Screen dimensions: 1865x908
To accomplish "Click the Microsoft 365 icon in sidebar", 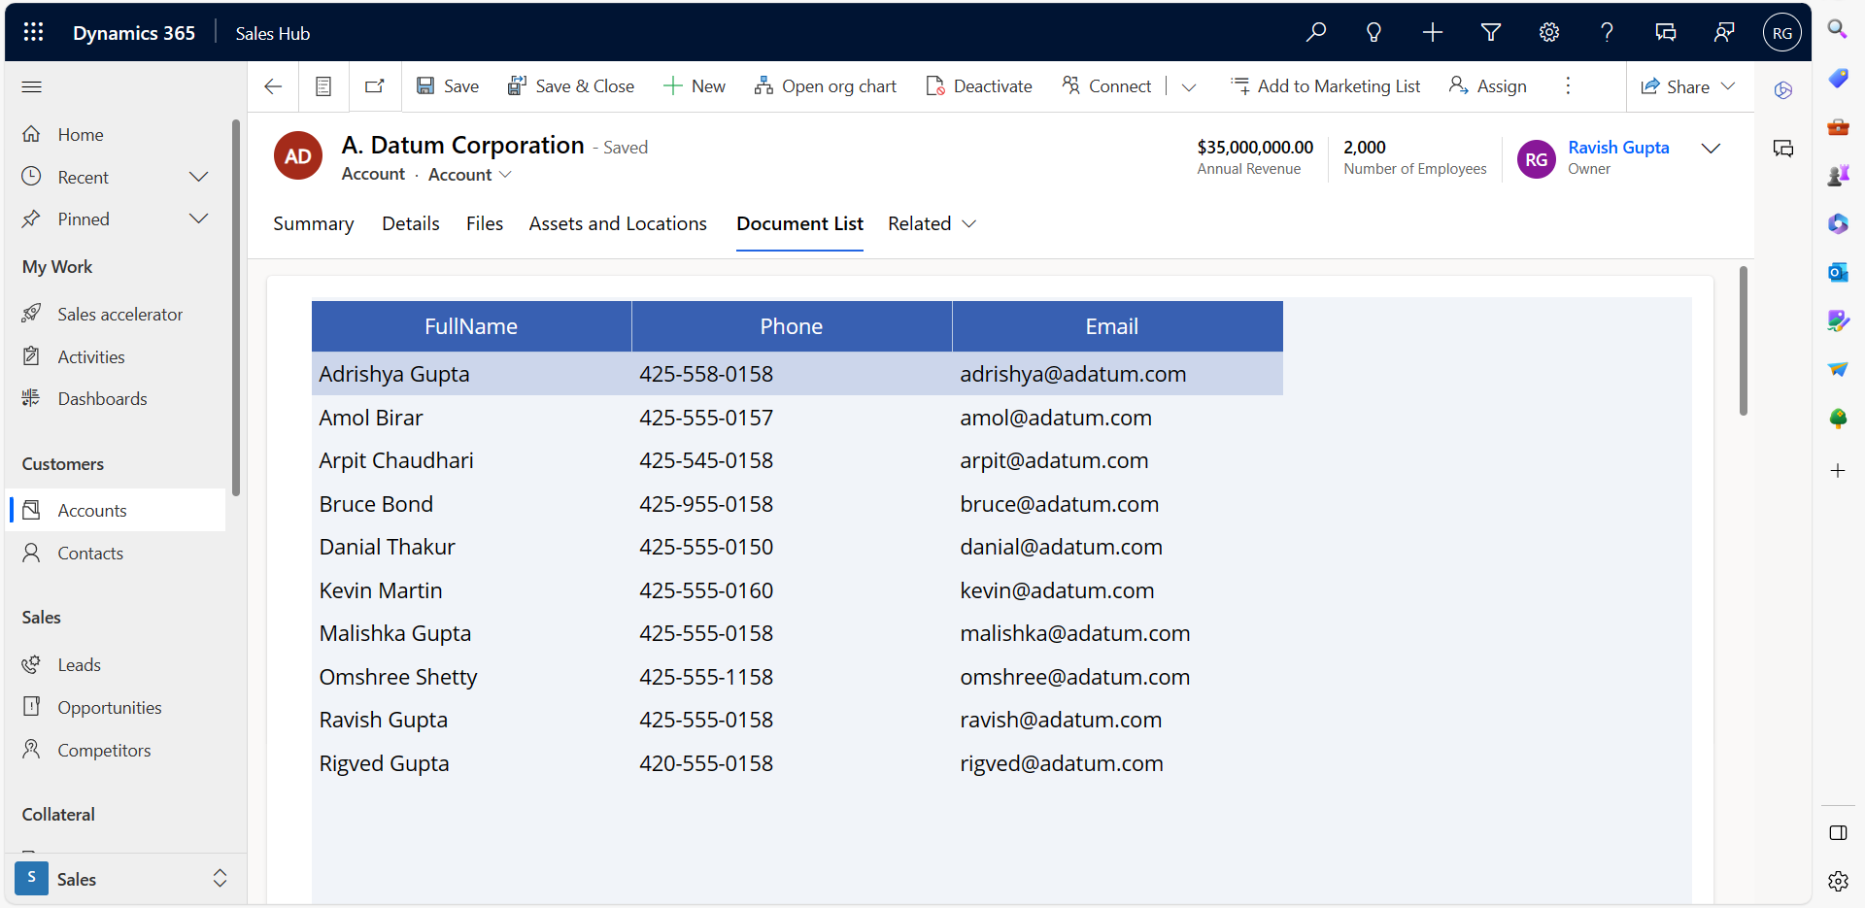I will (1838, 223).
